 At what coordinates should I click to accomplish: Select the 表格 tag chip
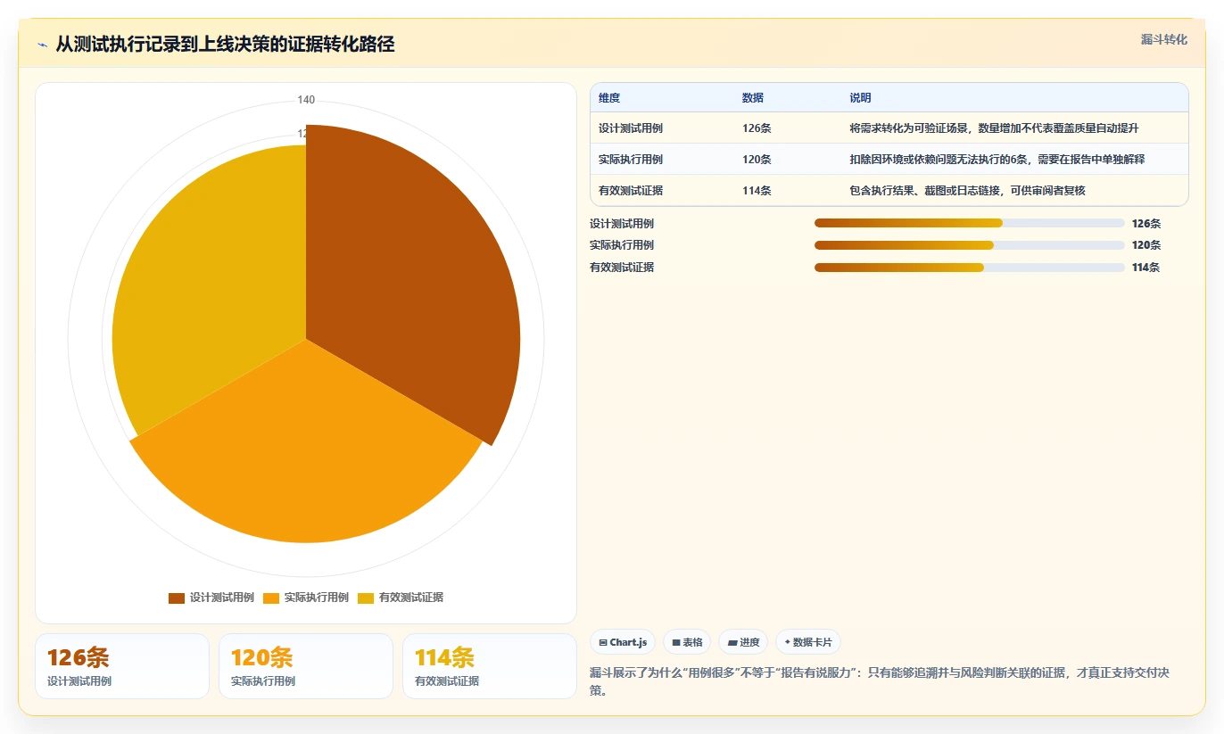click(687, 642)
